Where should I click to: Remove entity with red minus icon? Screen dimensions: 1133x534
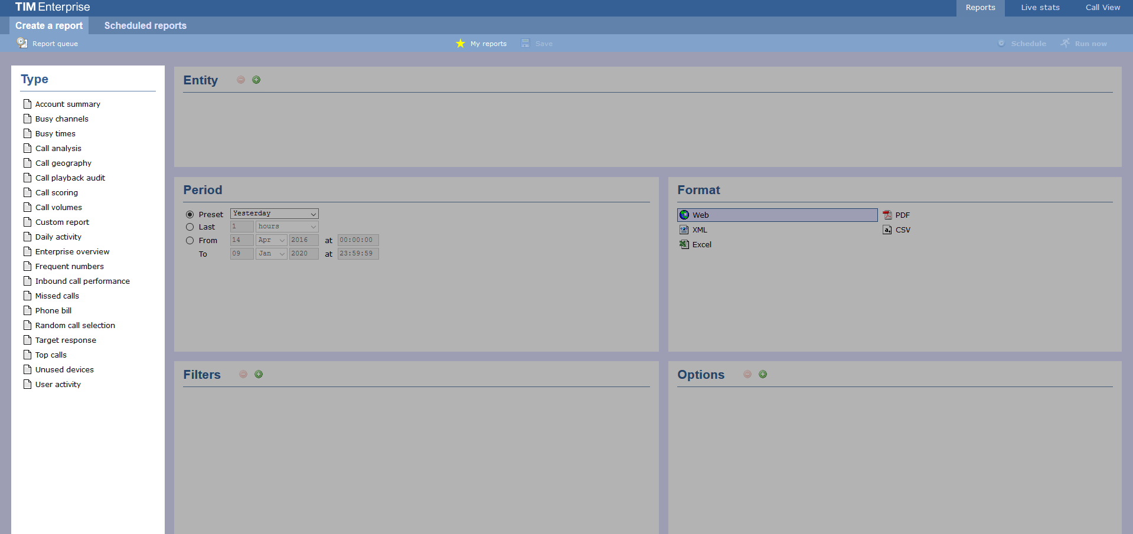tap(241, 80)
